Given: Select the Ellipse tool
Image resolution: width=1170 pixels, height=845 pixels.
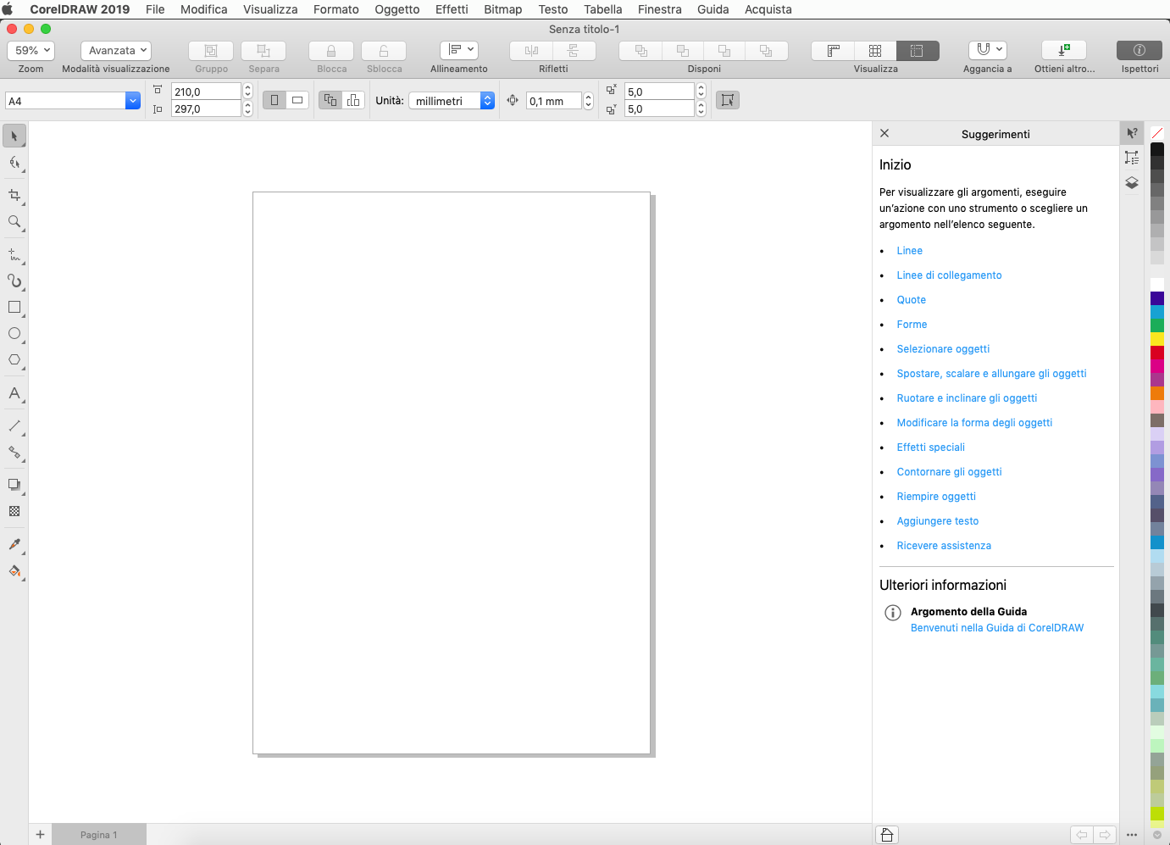Looking at the screenshot, I should (14, 333).
